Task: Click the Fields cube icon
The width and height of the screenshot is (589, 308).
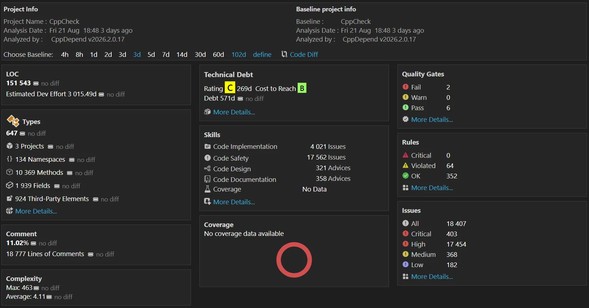Action: pyautogui.click(x=10, y=185)
